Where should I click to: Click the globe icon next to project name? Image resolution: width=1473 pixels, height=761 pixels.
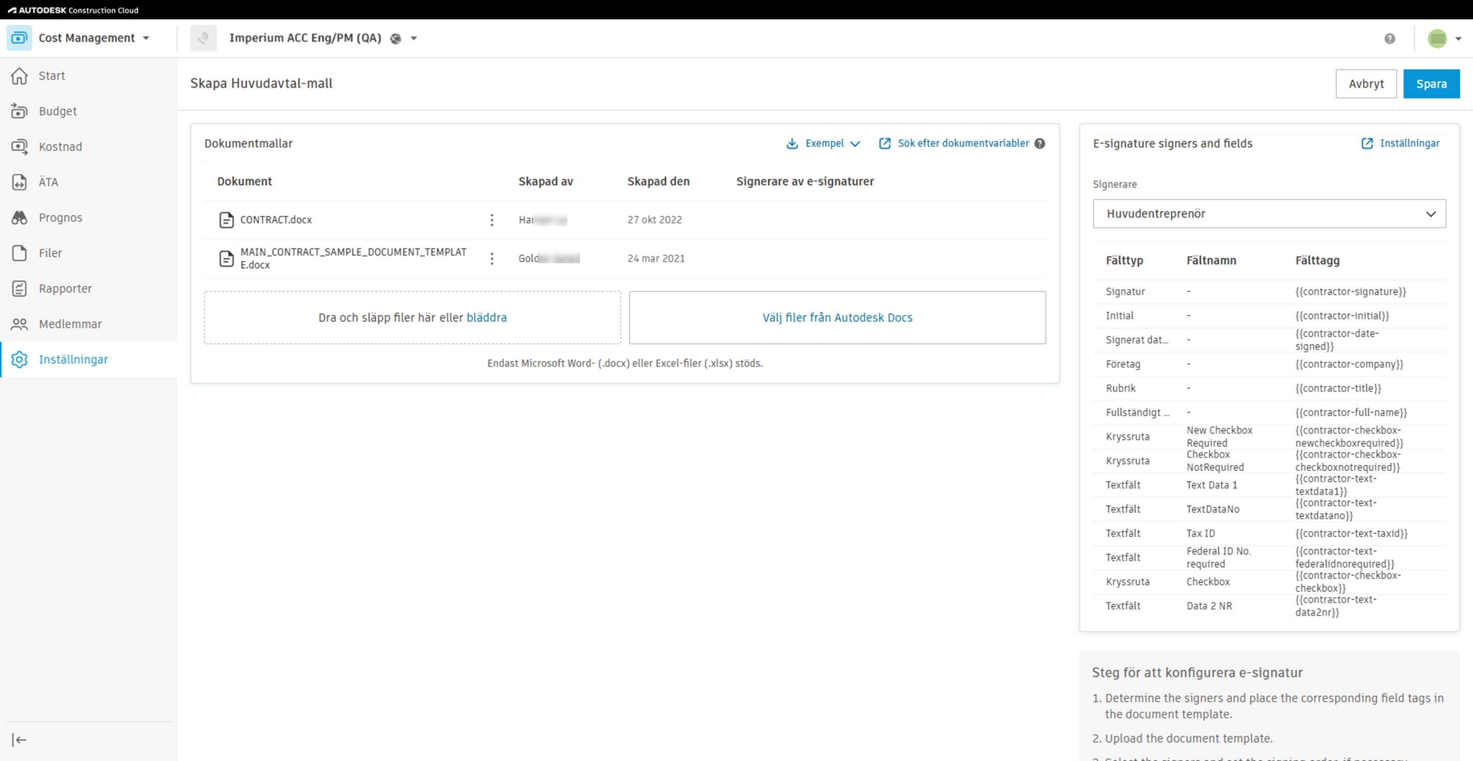coord(395,38)
